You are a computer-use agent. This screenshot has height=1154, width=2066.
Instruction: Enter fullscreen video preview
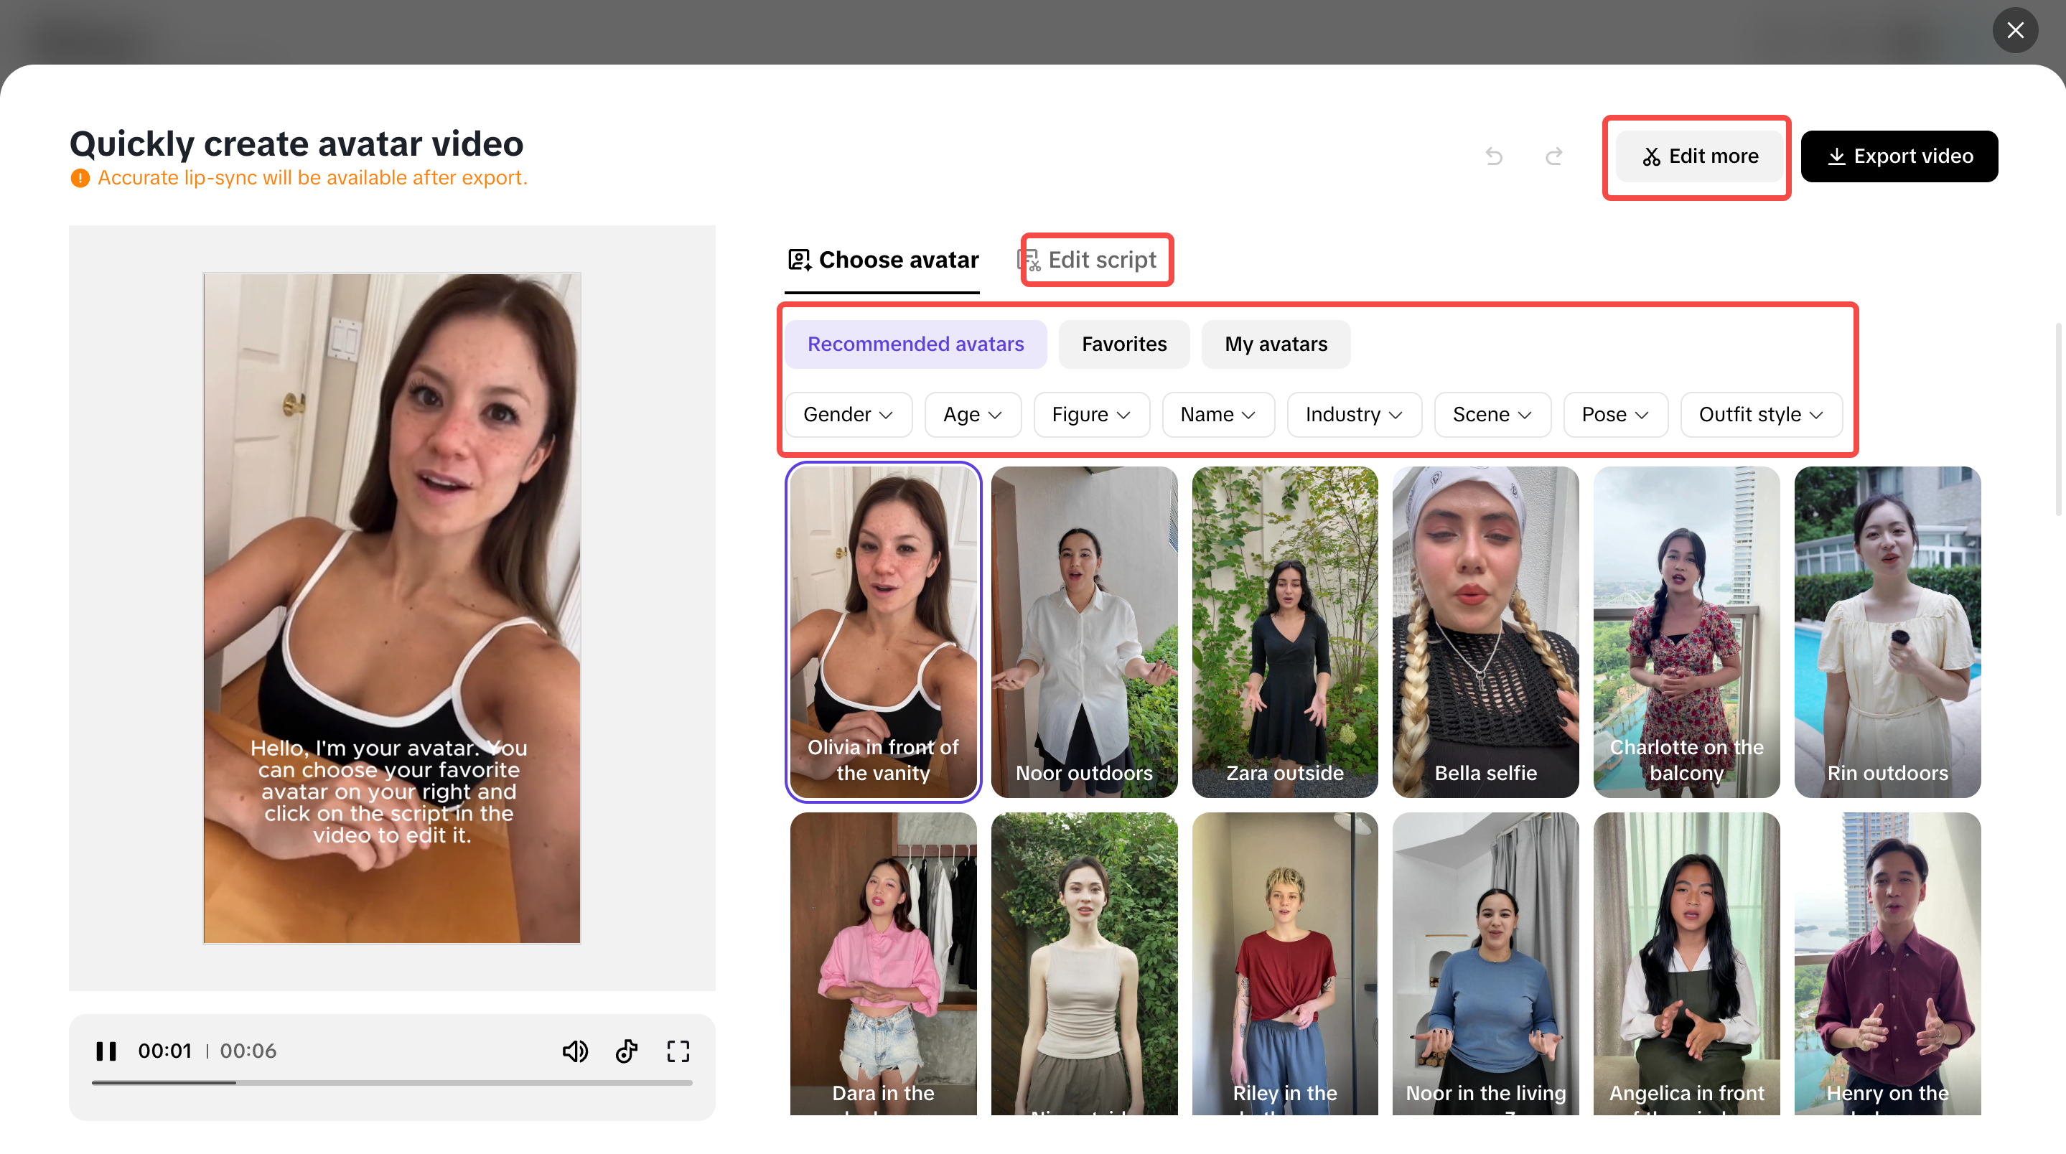coord(678,1051)
